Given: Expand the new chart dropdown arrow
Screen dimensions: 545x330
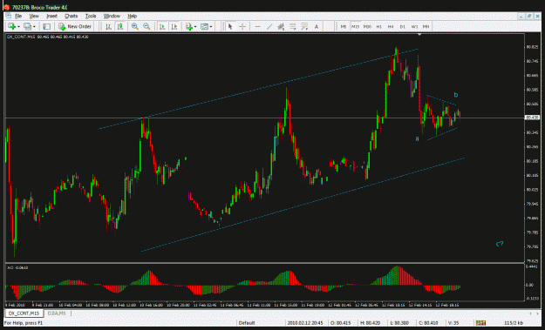Looking at the screenshot, I should click(18, 27).
